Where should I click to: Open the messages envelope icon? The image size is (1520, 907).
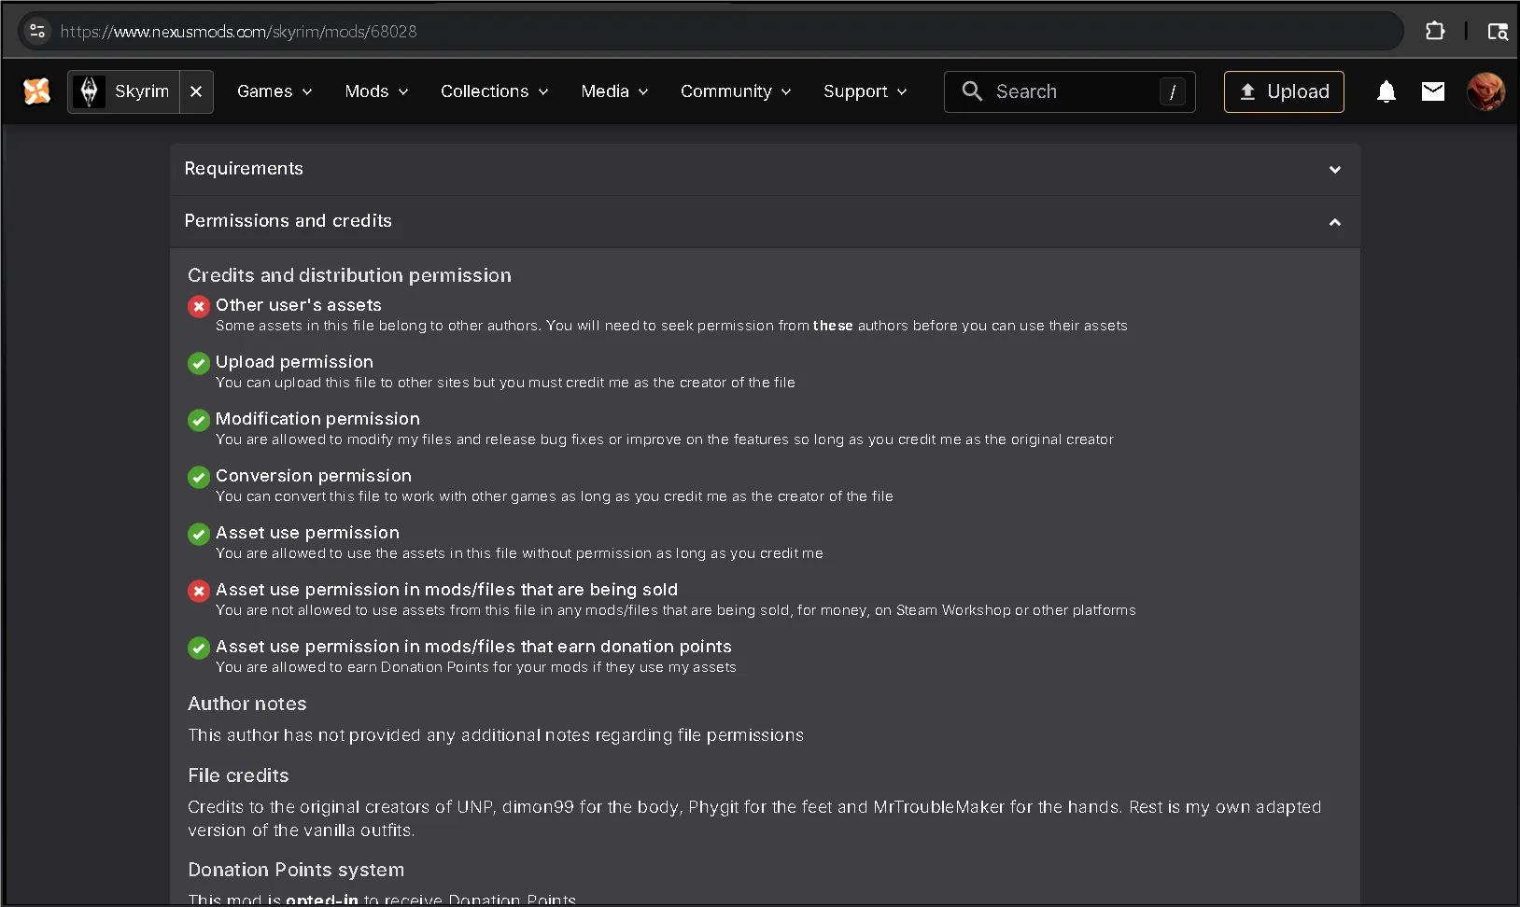coord(1432,91)
